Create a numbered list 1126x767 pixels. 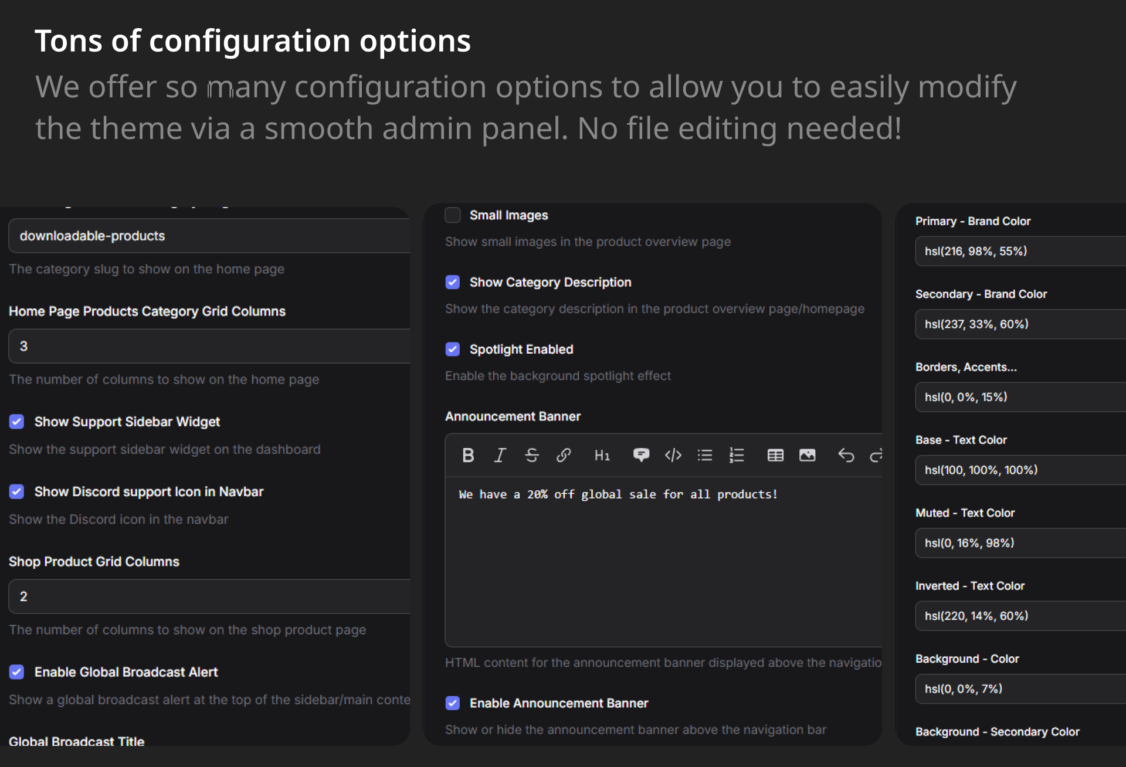pos(737,455)
